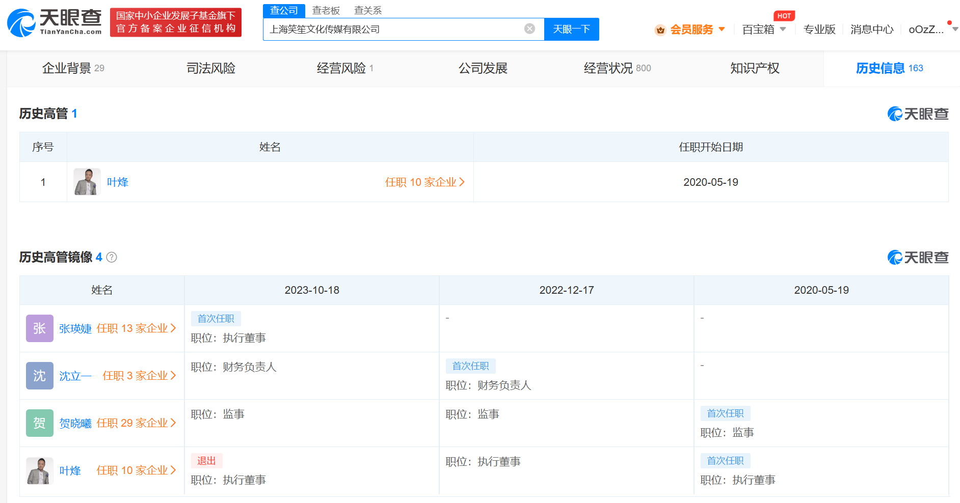This screenshot has height=503, width=960.
Task: Click the member service crown icon
Action: coord(660,30)
